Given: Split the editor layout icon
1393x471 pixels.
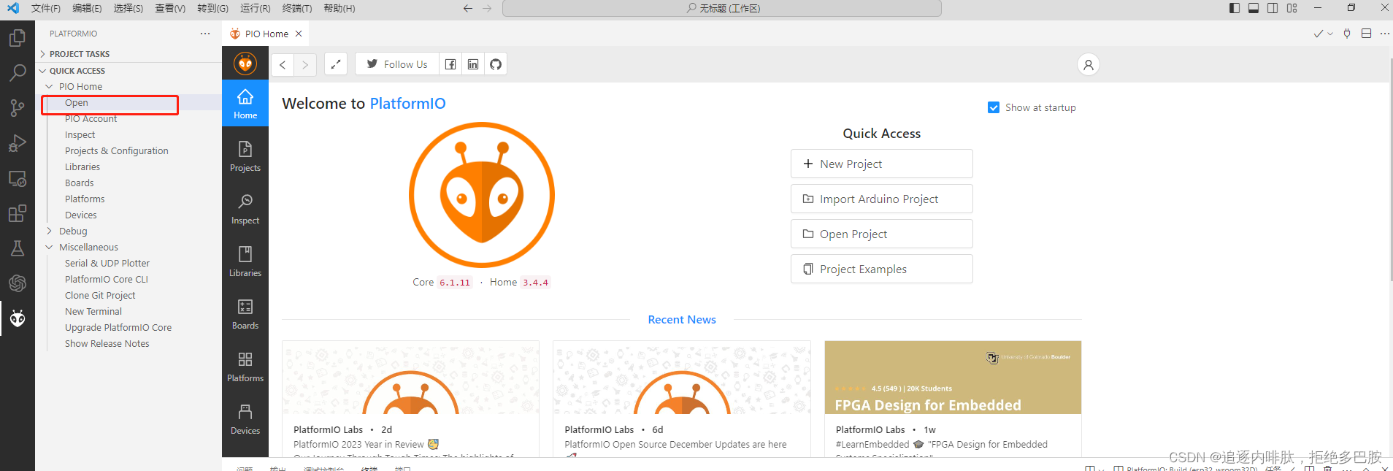Looking at the screenshot, I should [x=1366, y=34].
